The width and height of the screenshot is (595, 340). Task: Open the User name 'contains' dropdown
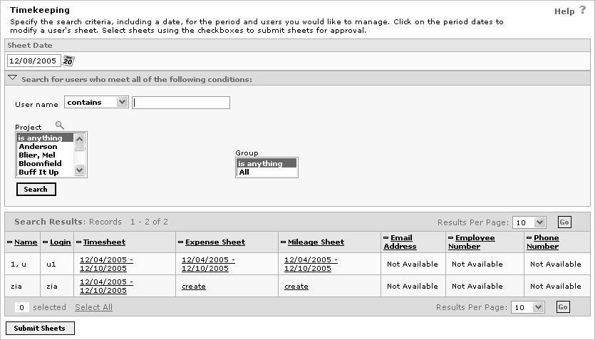pos(96,102)
